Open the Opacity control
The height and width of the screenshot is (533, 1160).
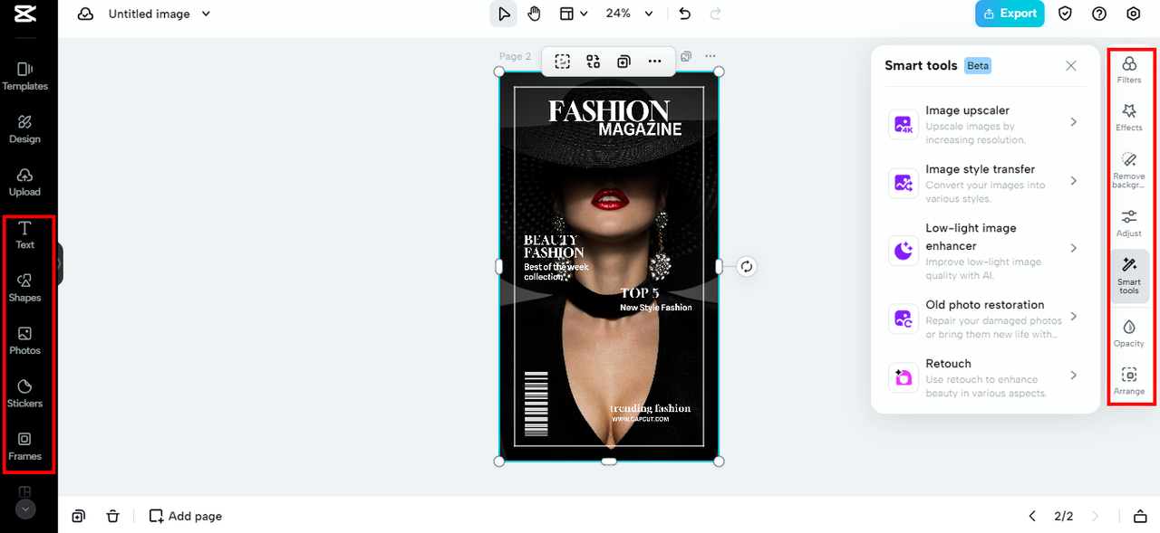coord(1129,333)
